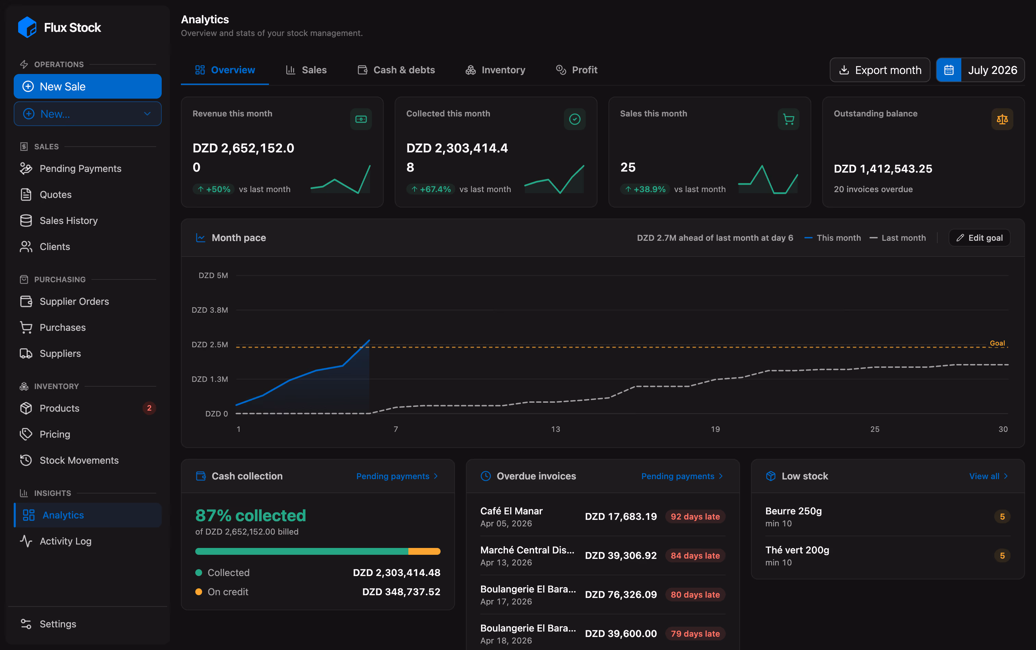Click the +67.4% collected change badge

[x=431, y=189]
